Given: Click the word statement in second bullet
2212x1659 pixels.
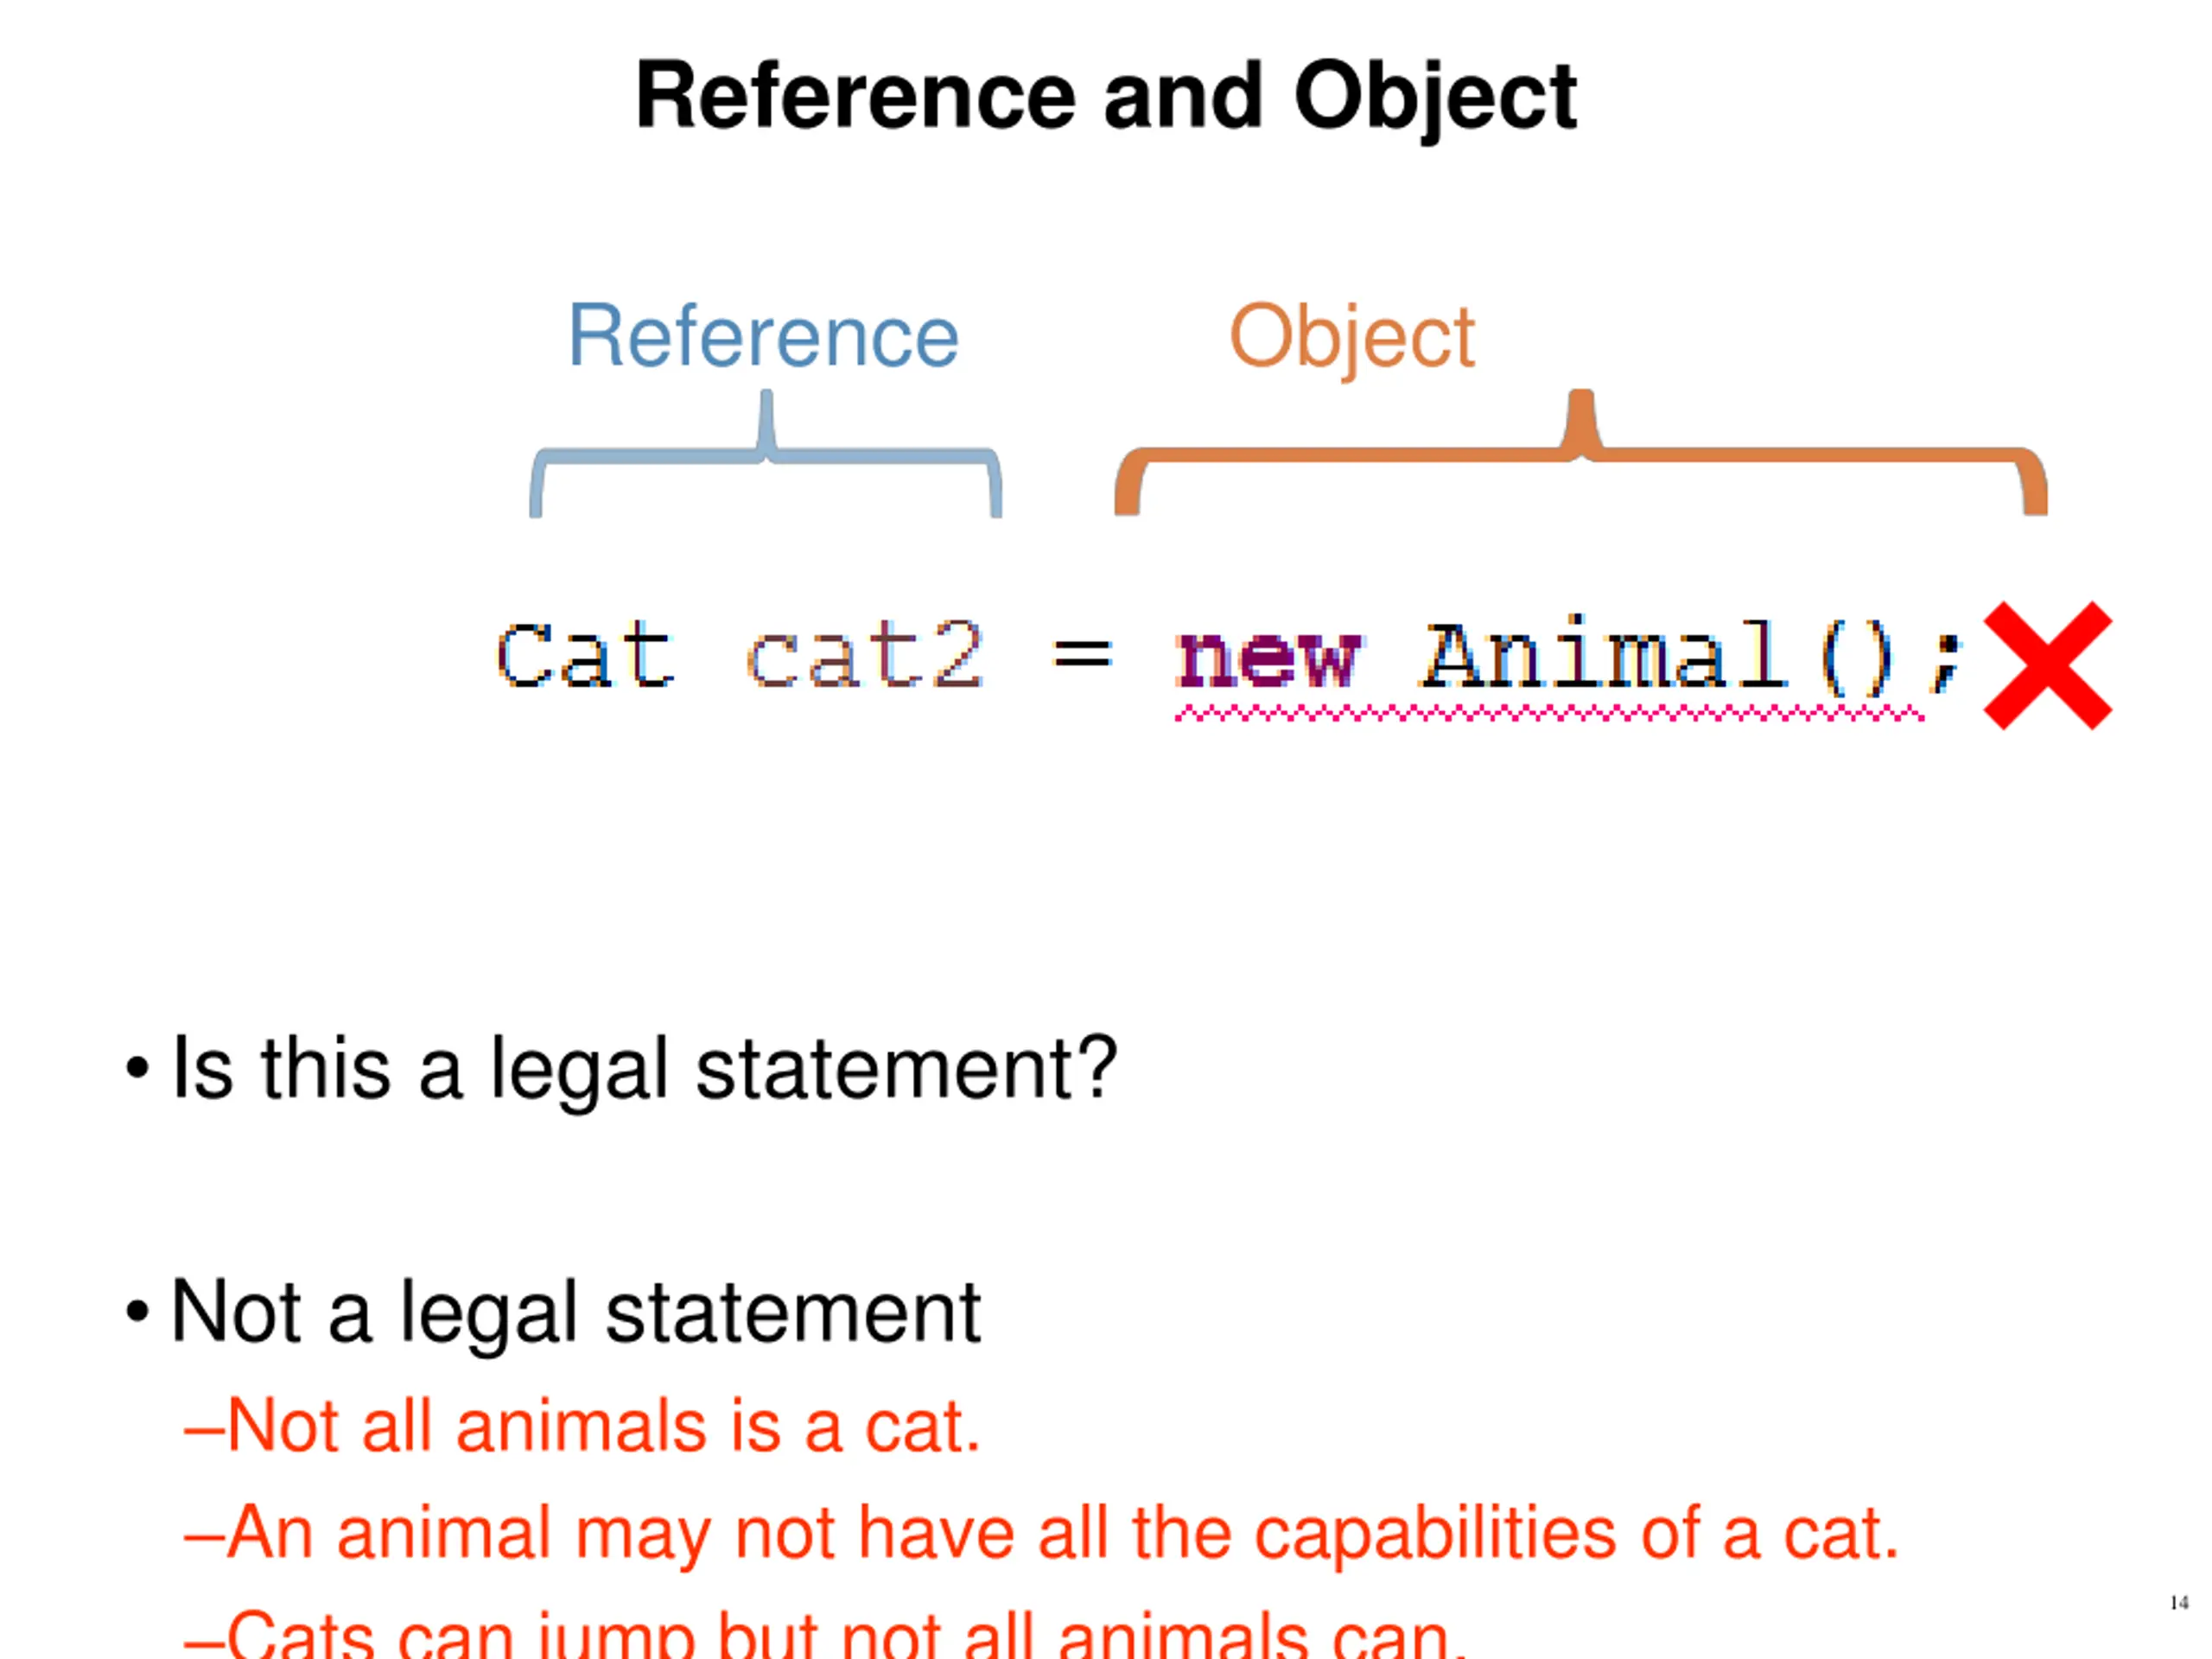Looking at the screenshot, I should 793,1313.
